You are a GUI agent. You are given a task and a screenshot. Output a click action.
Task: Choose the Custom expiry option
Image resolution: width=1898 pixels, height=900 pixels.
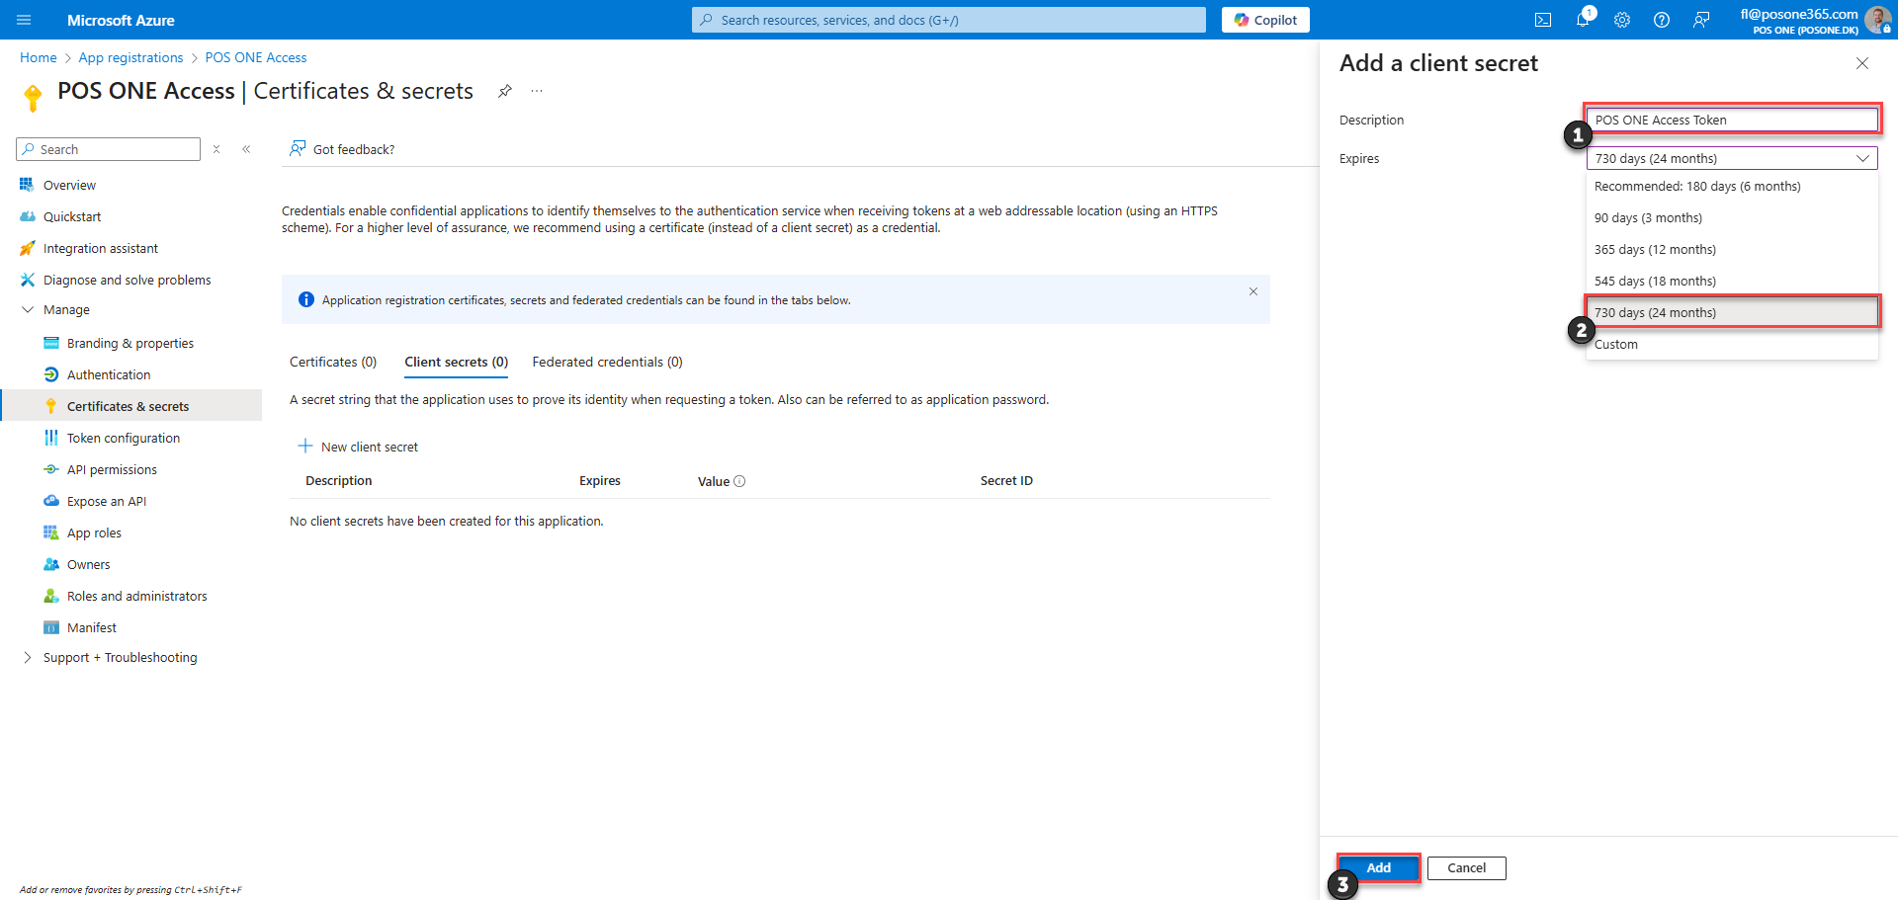pyautogui.click(x=1732, y=344)
